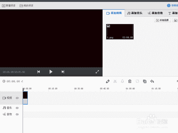
Task: Click the bell icon in the timeline toolbar
Action: [x=122, y=81]
